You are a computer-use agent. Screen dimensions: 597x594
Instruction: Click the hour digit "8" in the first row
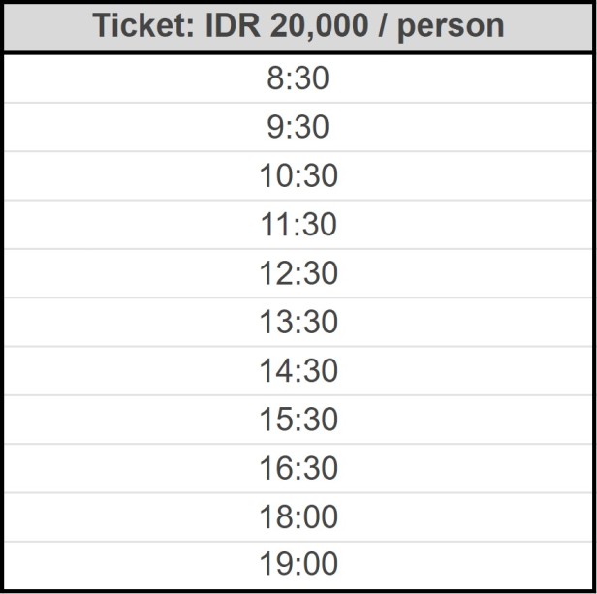pos(275,78)
